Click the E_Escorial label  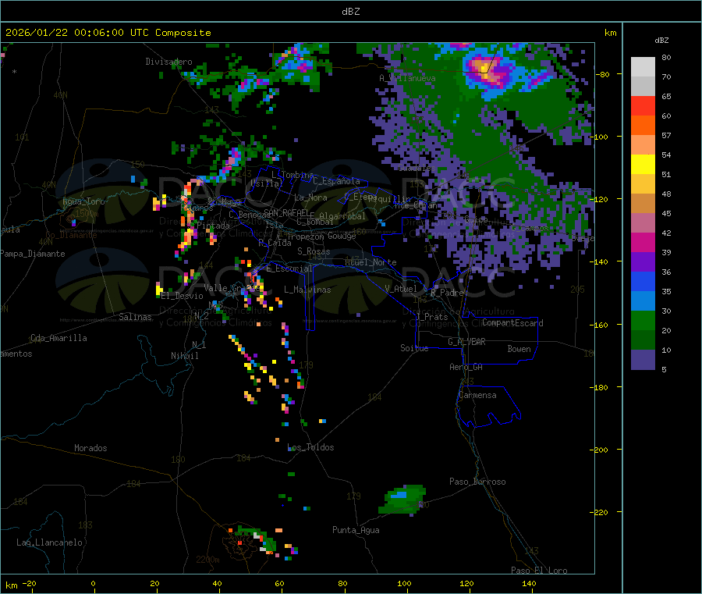(289, 269)
